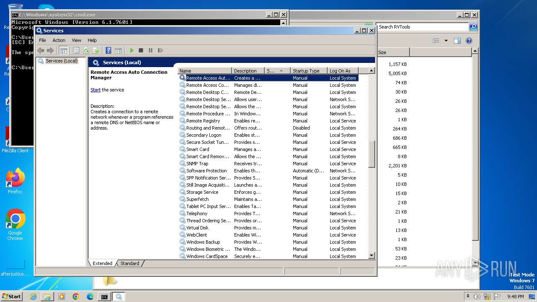Click the Refresh toolbar icon in Services
The width and height of the screenshot is (537, 302).
86,50
